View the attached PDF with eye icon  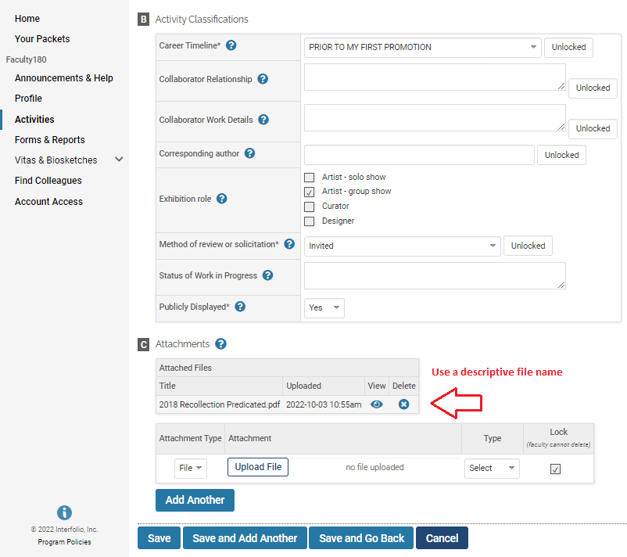pyautogui.click(x=376, y=404)
